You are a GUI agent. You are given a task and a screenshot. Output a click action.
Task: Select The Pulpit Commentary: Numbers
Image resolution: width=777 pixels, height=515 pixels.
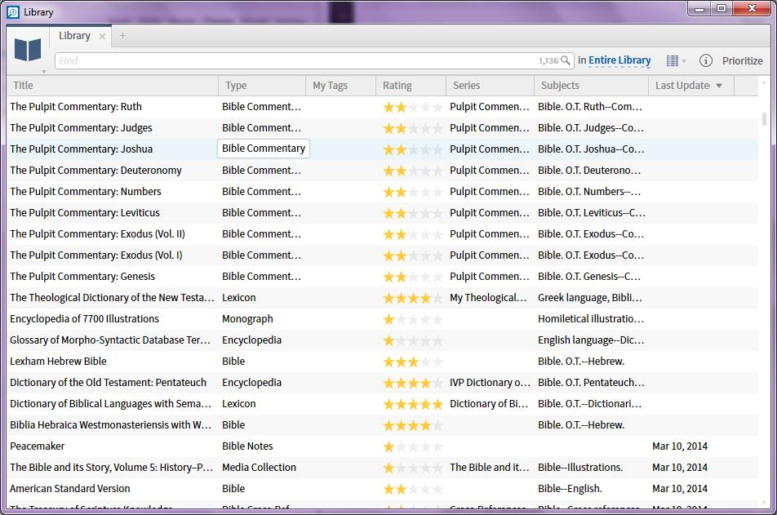85,191
